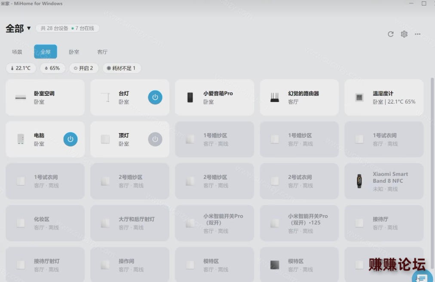Click the desk lamp icon on 台灯 card
Viewport: 435px width, 282px height.
coord(105,97)
